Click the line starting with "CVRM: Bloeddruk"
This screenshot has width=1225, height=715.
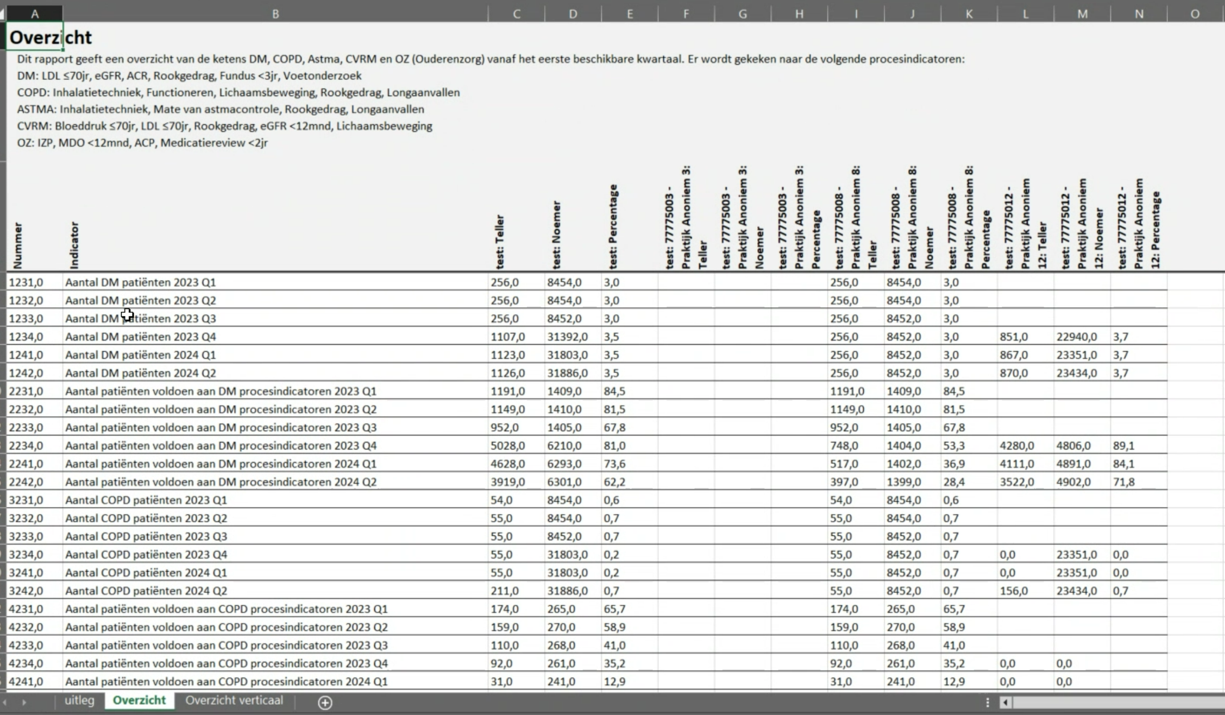click(x=224, y=126)
